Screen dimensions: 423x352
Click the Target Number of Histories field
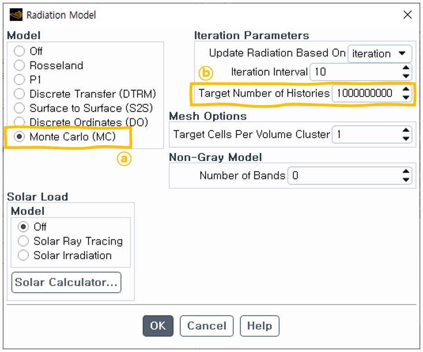[366, 94]
